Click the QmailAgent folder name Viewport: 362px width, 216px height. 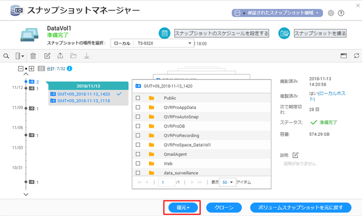175,154
